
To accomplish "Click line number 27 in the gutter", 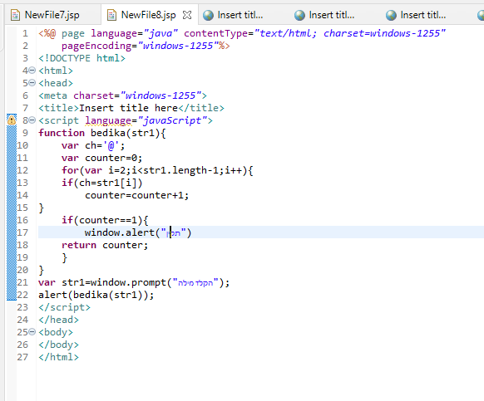I will pos(22,357).
